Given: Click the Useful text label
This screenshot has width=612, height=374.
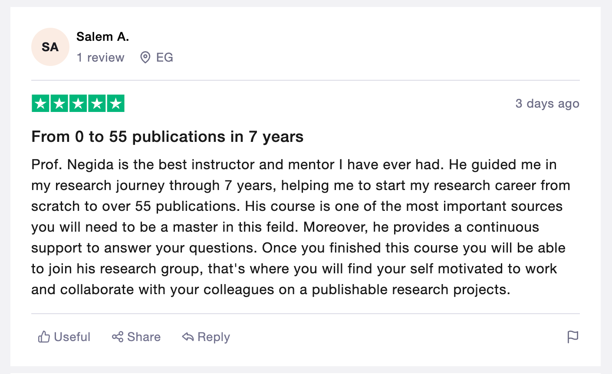Looking at the screenshot, I should [x=72, y=337].
